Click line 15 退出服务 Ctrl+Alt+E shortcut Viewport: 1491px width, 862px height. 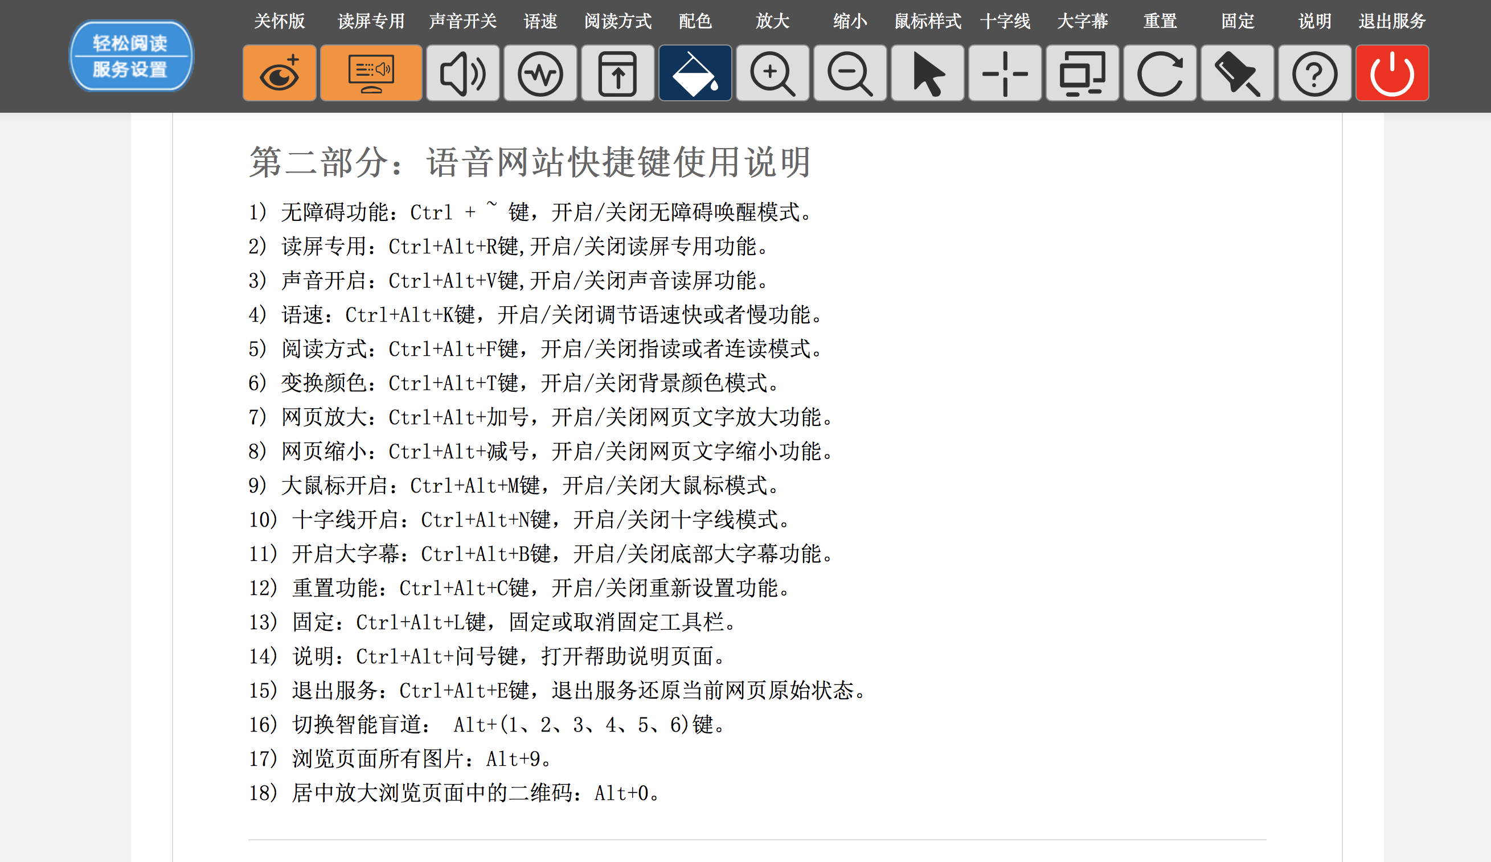559,691
